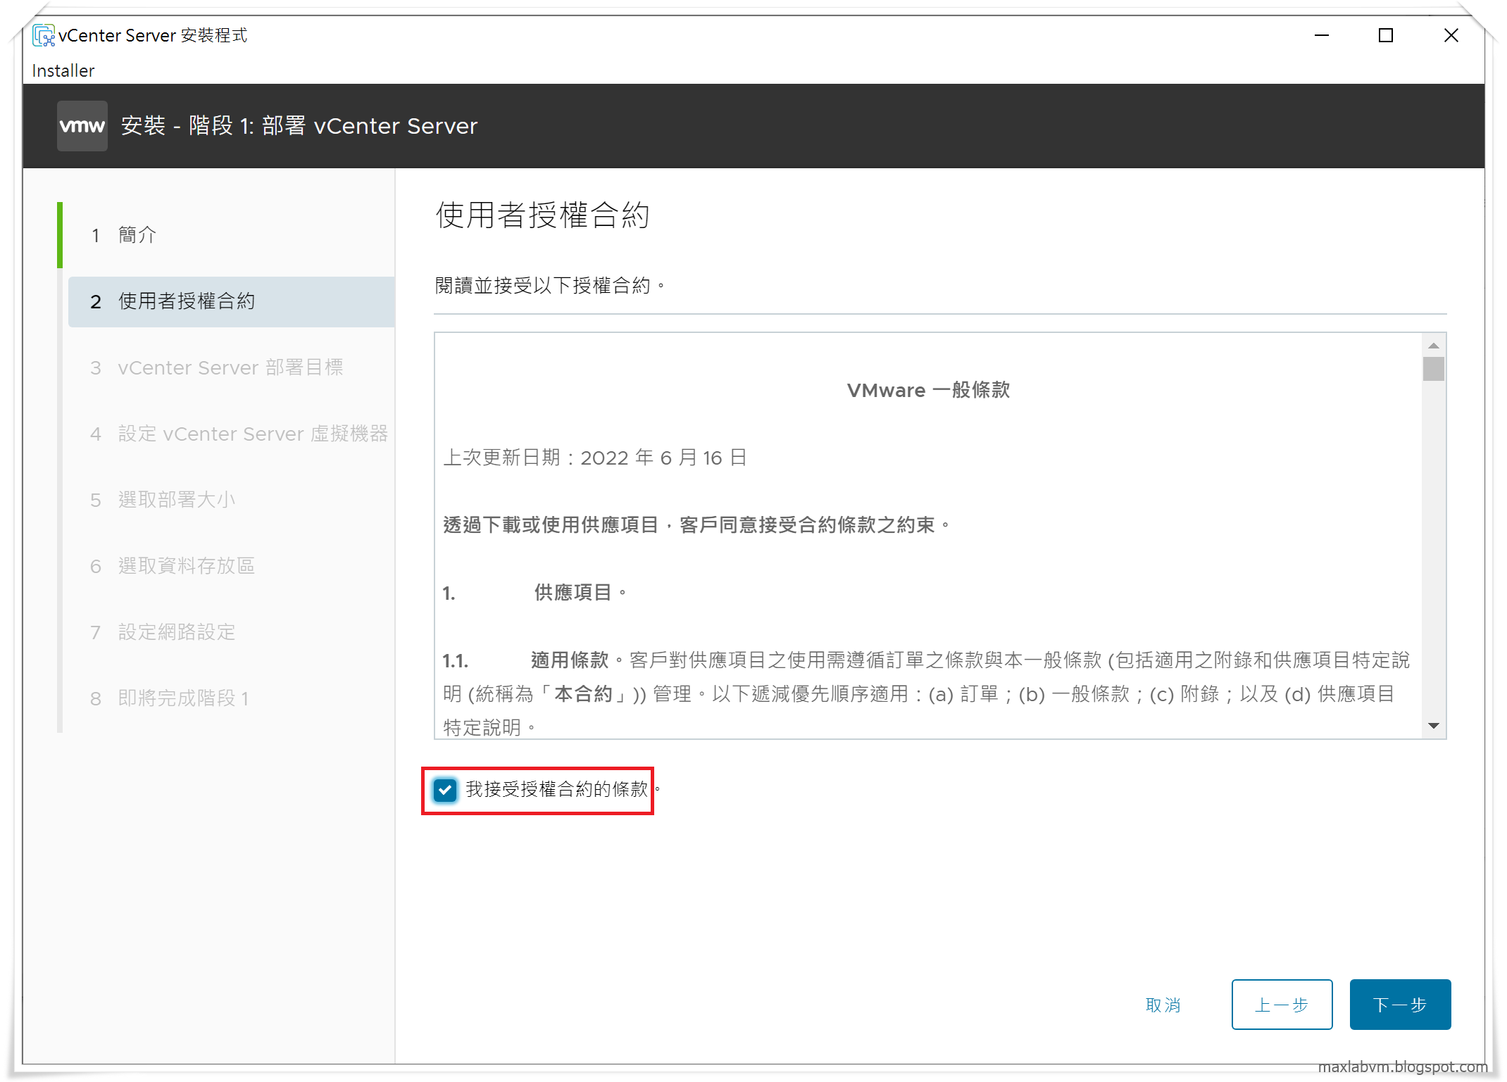The image size is (1507, 1082).
Task: Close the vCenter Server installer window
Action: tap(1451, 35)
